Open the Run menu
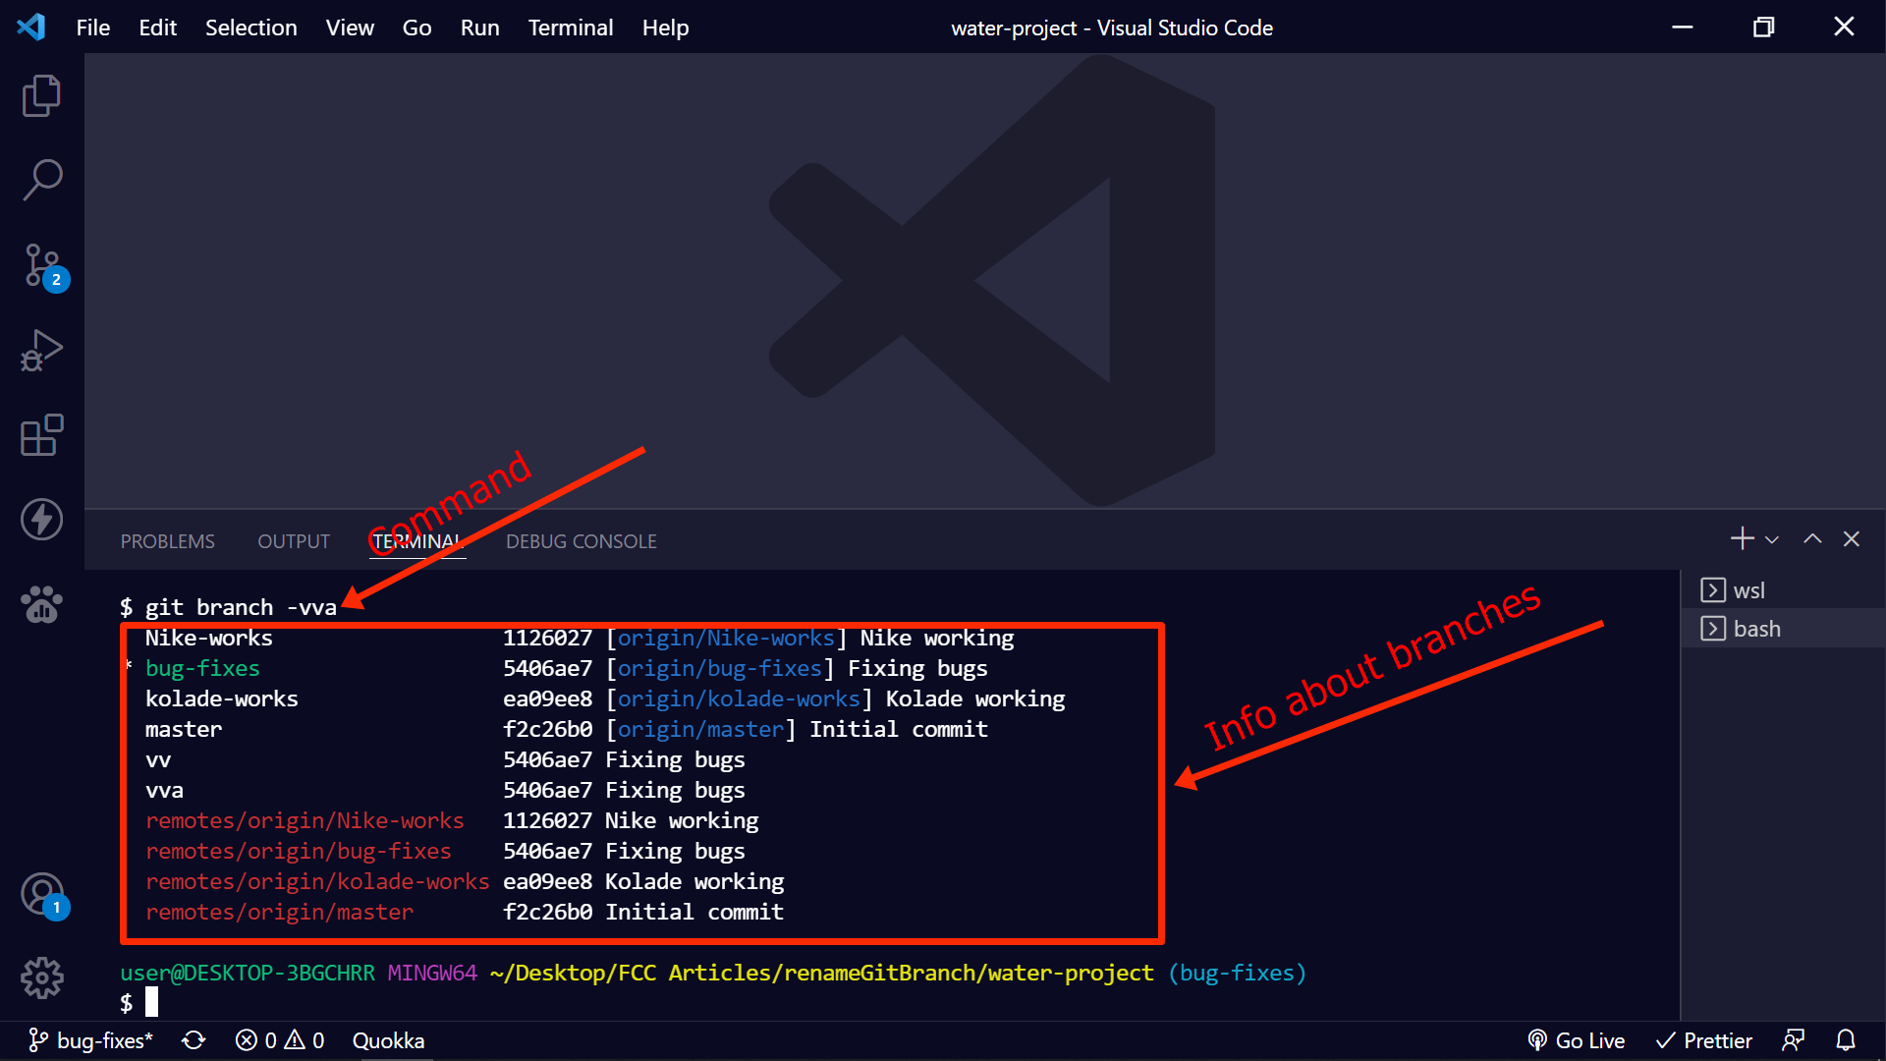 [x=480, y=28]
